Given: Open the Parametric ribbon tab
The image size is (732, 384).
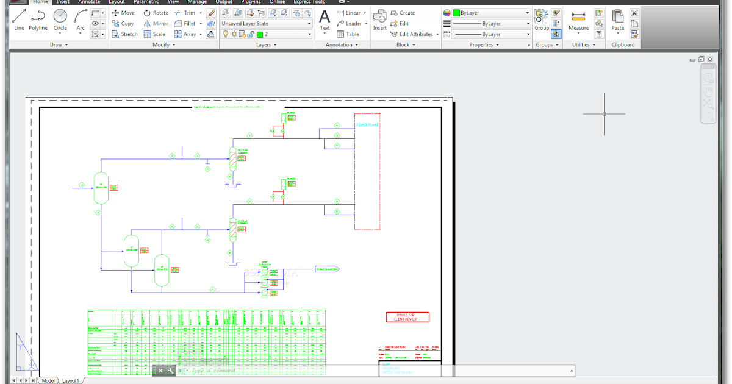Looking at the screenshot, I should (147, 2).
